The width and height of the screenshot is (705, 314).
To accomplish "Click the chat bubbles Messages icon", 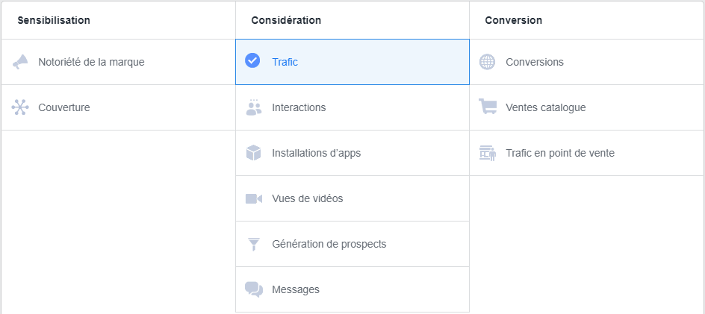I will (254, 289).
